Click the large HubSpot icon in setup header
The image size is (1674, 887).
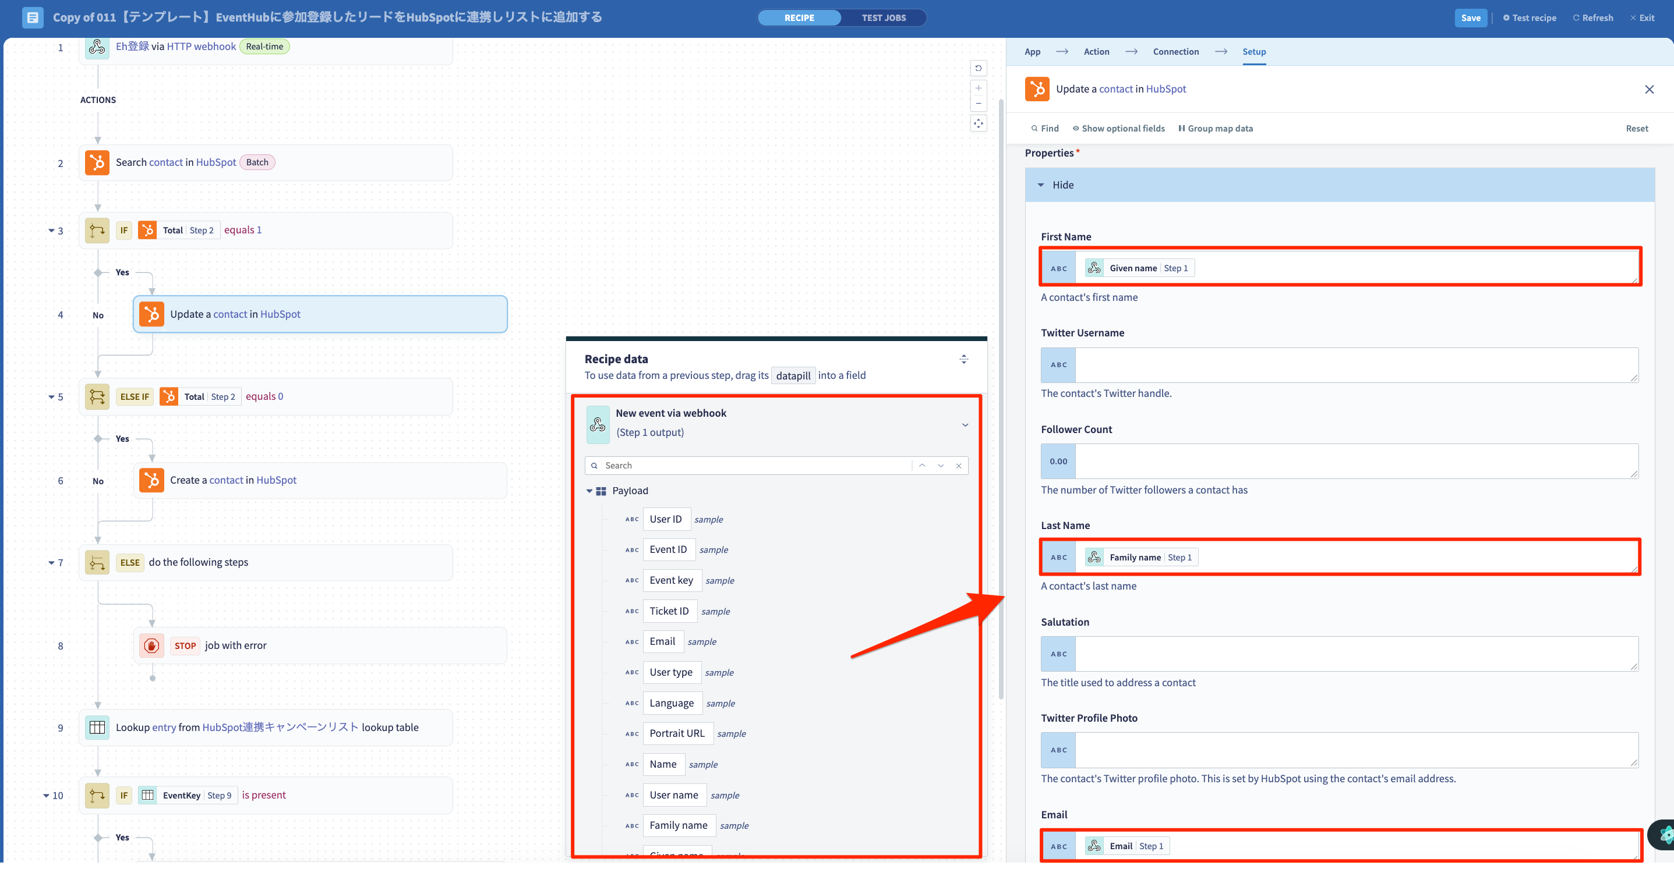tap(1037, 89)
